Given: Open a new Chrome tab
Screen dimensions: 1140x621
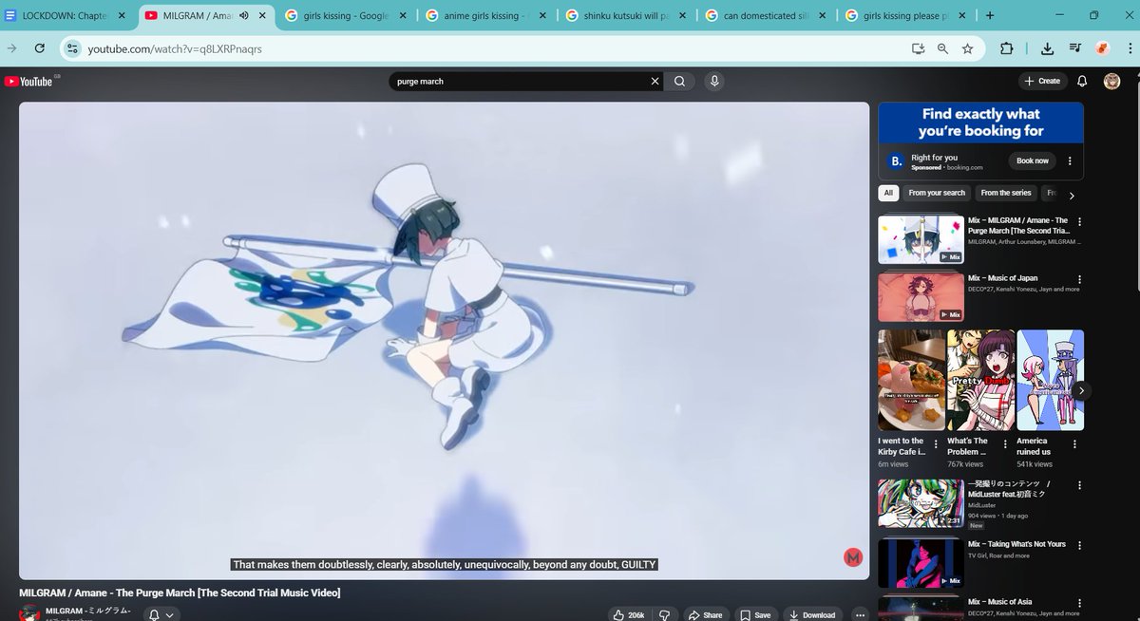Looking at the screenshot, I should pyautogui.click(x=990, y=15).
